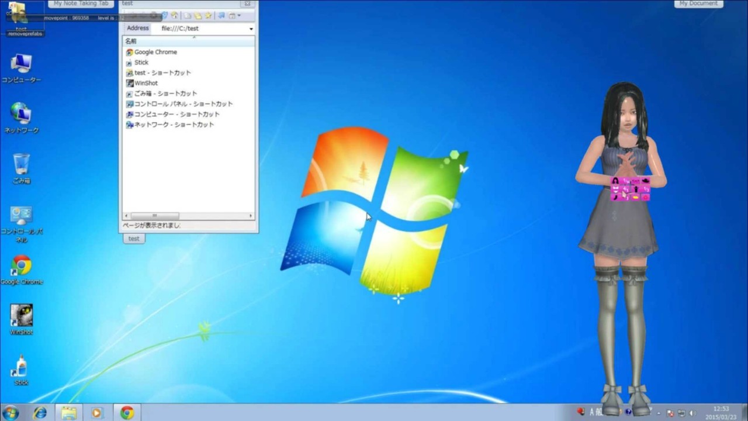The height and width of the screenshot is (421, 748).
Task: Click the test tab below the window
Action: coord(134,239)
